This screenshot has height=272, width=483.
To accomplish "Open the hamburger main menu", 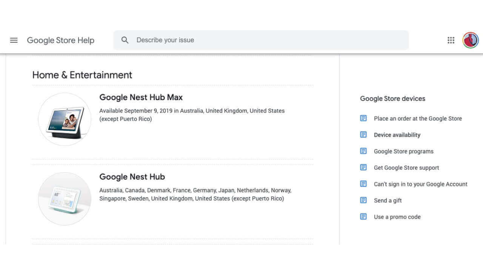I will 14,40.
